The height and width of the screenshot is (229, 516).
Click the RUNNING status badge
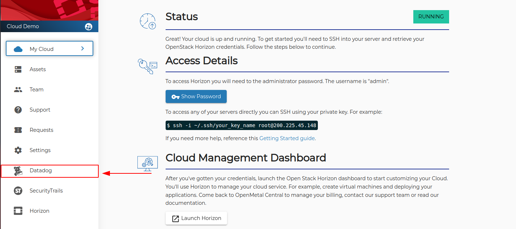point(431,17)
